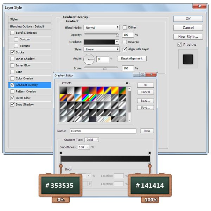Viewport: 211px width, 211px height.
Task: Click the angle dial control
Action: (x=89, y=59)
